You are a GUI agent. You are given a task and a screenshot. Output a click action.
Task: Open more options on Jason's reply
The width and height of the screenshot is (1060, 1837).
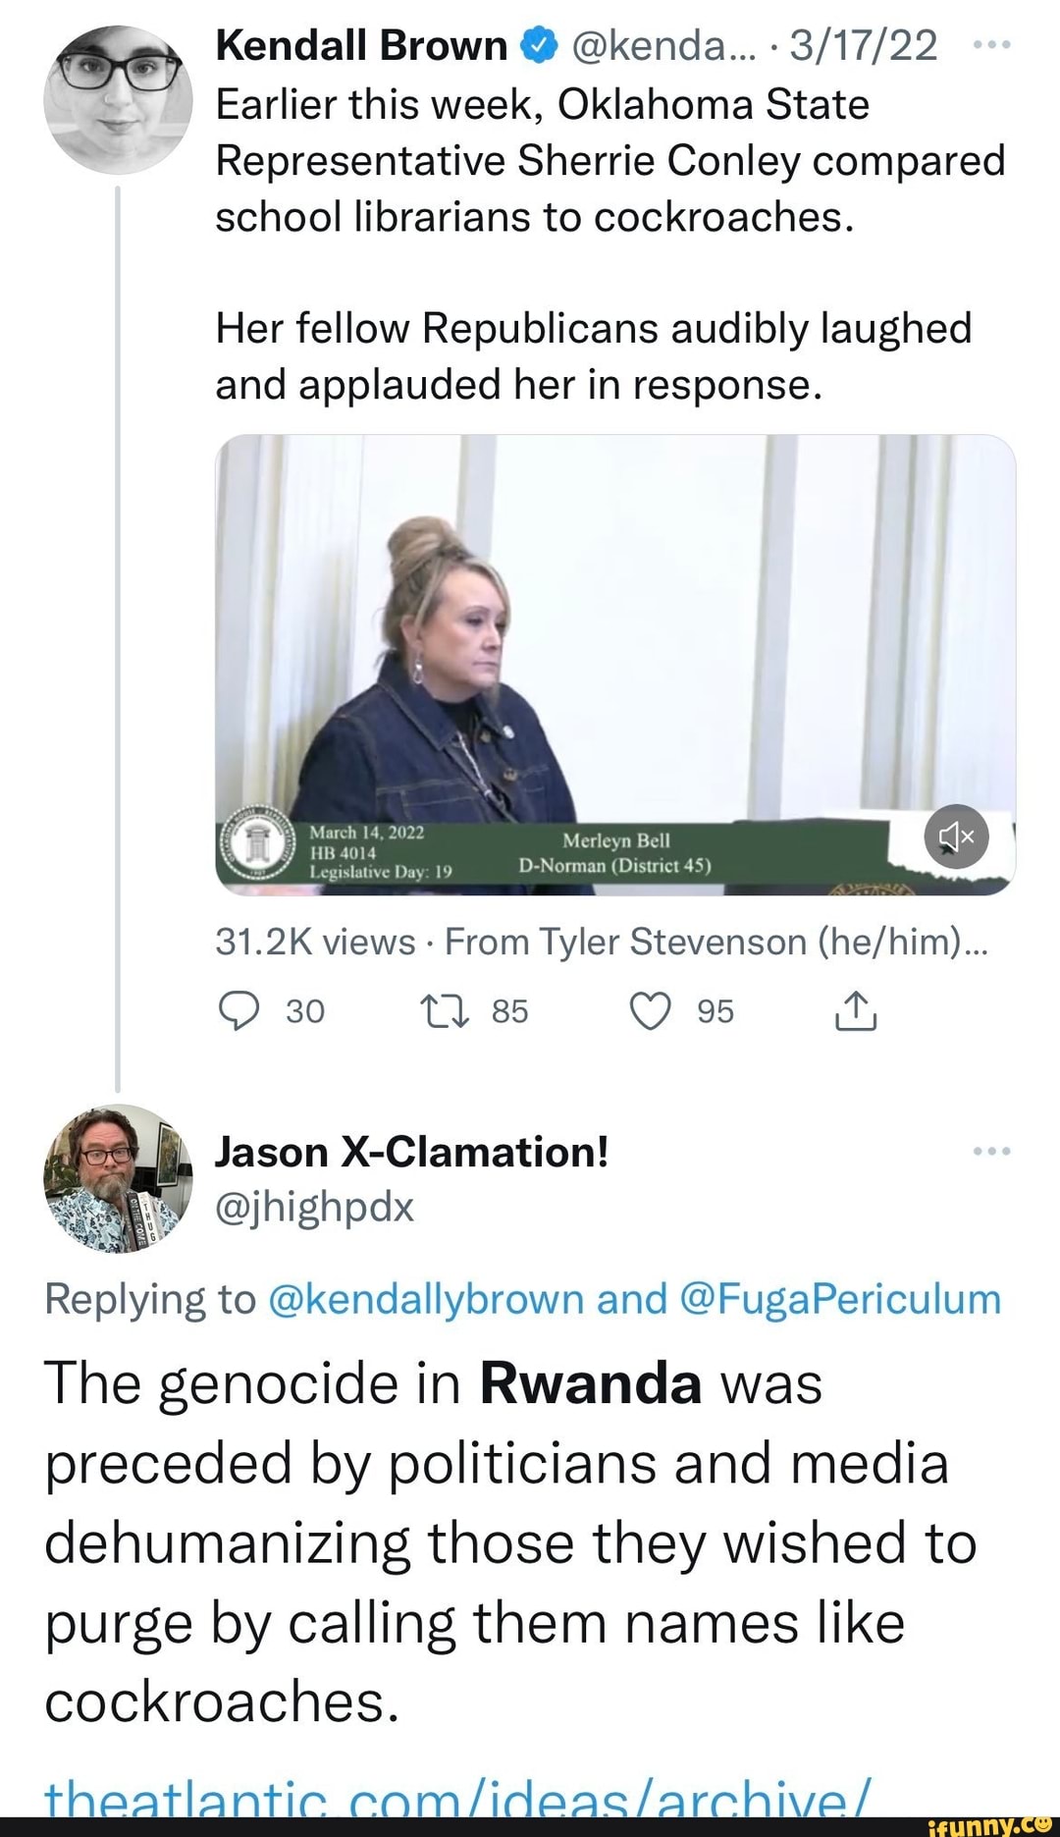pyautogui.click(x=991, y=1151)
